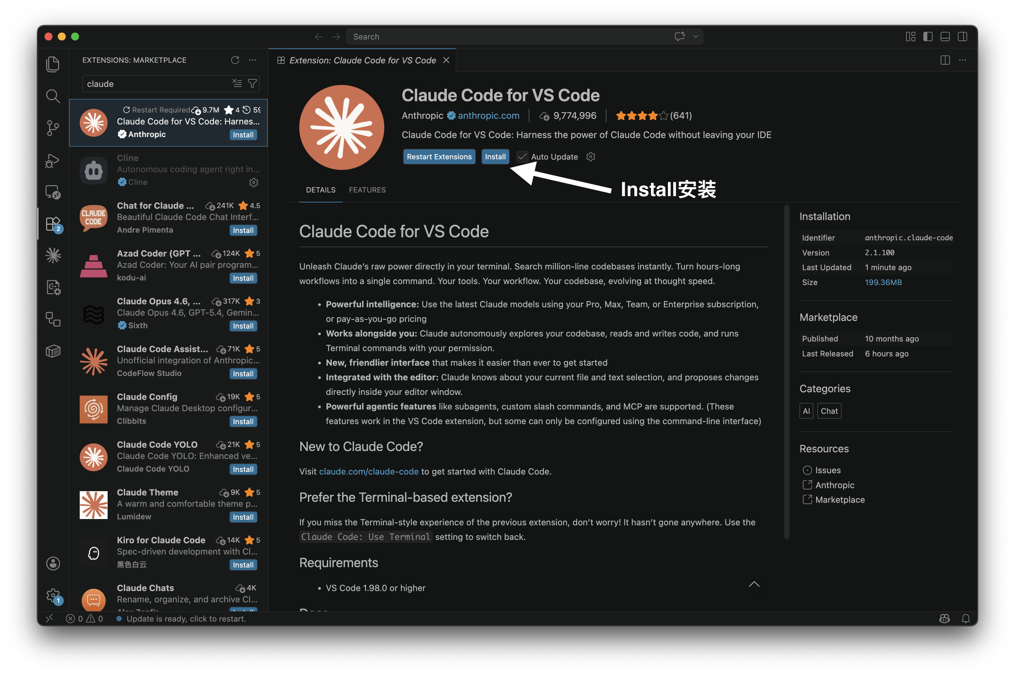Open the Marketplace resource link

point(840,499)
